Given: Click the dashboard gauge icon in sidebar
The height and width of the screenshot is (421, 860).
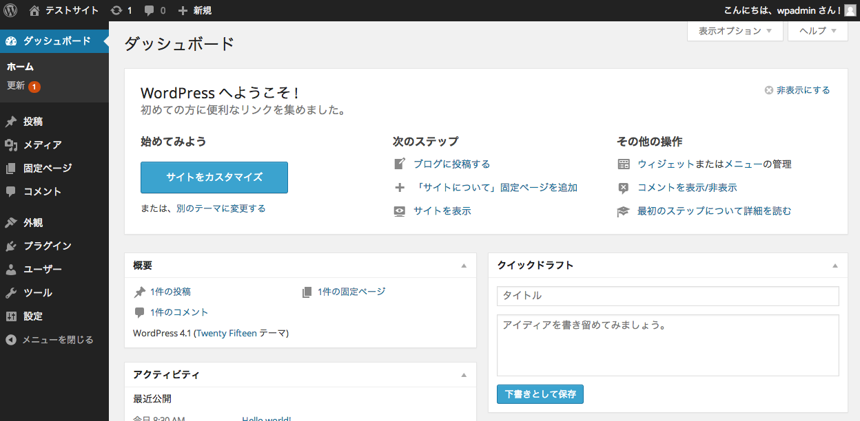Looking at the screenshot, I should pyautogui.click(x=10, y=41).
